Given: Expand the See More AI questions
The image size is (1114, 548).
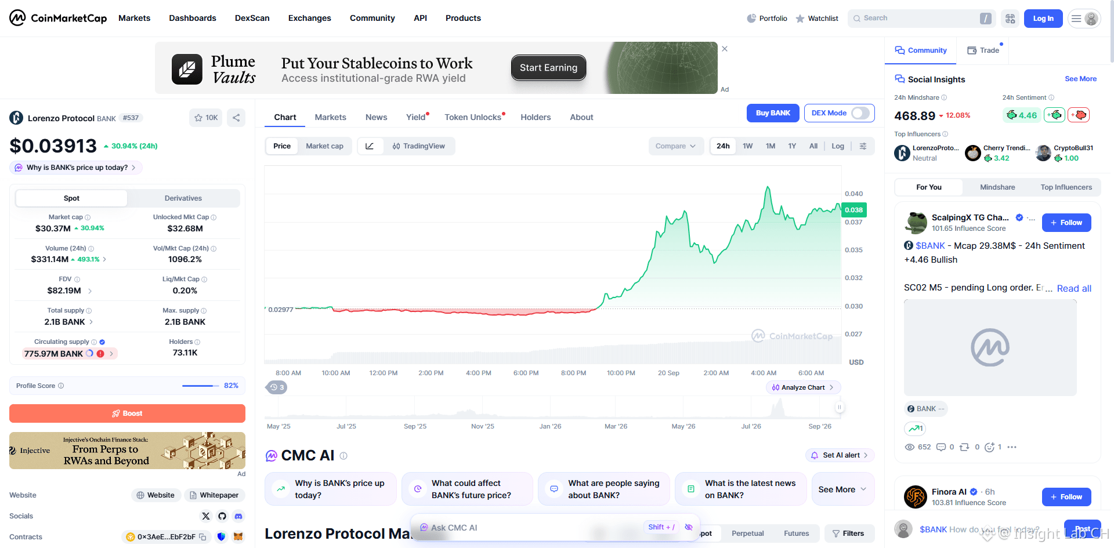Looking at the screenshot, I should [x=842, y=489].
